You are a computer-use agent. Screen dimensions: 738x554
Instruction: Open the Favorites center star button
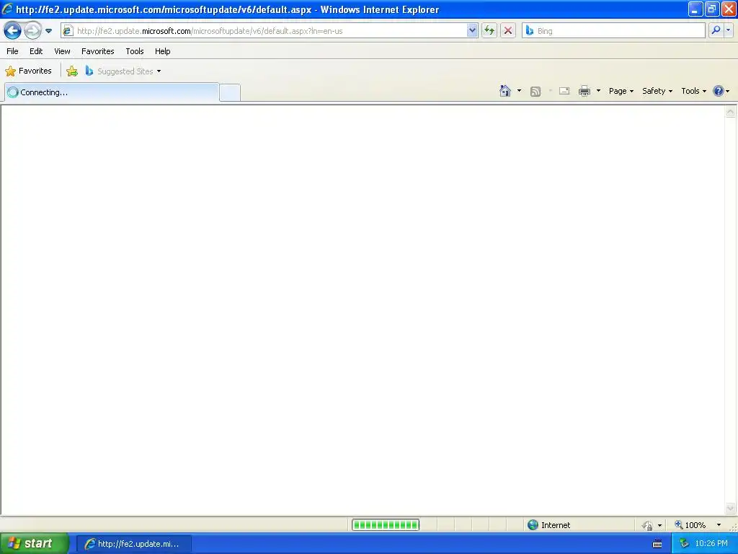tap(29, 71)
